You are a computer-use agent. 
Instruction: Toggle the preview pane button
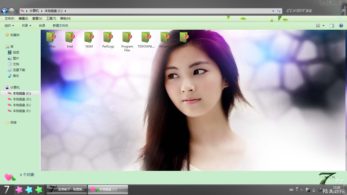[332, 26]
